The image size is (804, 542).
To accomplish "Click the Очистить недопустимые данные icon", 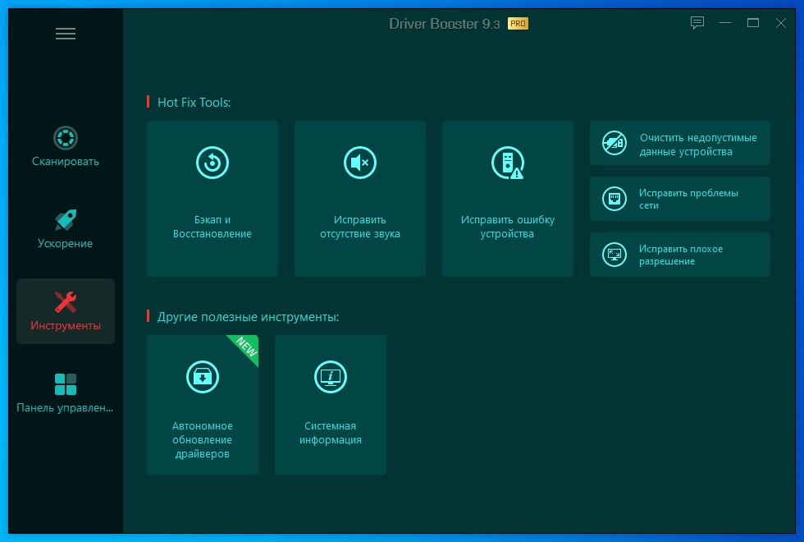I will point(614,143).
